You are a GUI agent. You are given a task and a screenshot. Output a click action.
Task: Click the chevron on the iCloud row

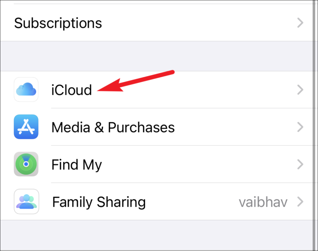pos(300,90)
